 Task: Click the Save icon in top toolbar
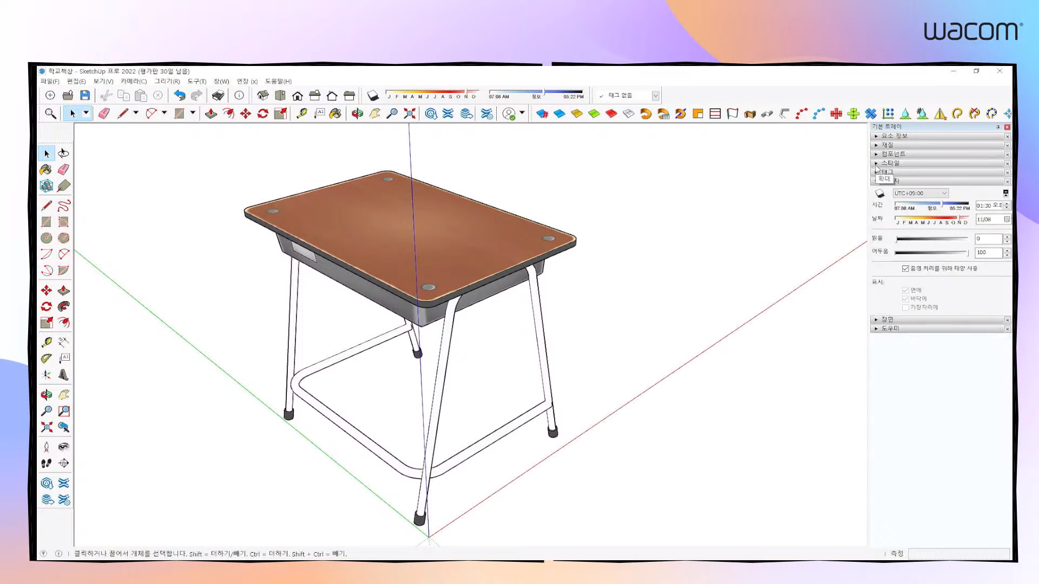coord(85,96)
